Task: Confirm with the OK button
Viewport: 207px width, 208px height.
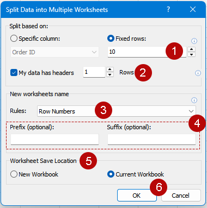Action: 137,196
